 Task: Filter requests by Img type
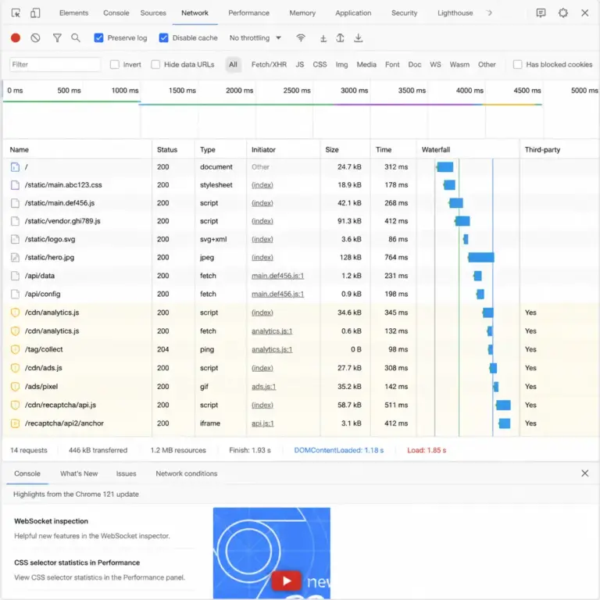pos(341,64)
